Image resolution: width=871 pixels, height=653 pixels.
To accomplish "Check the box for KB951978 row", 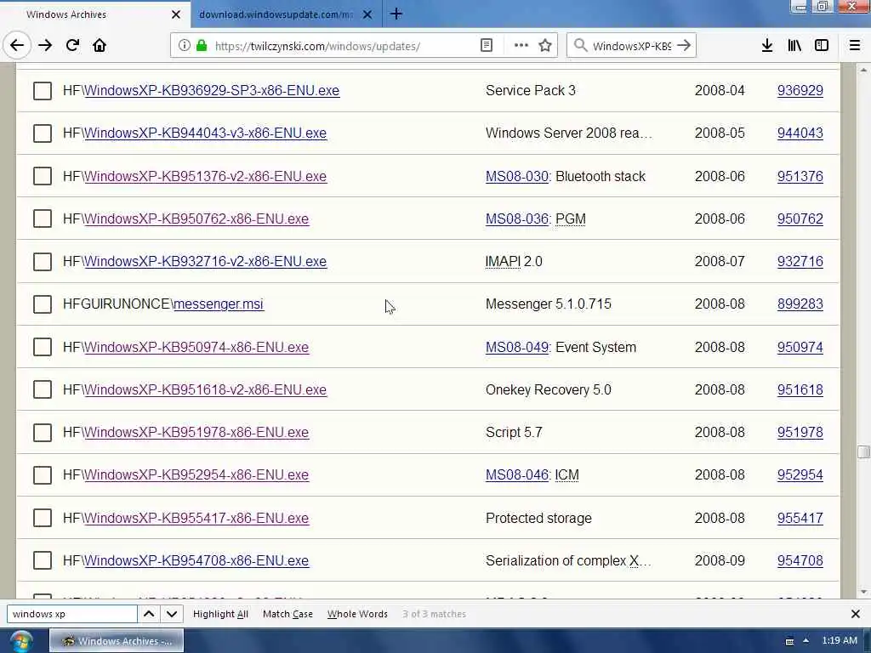I will [43, 433].
